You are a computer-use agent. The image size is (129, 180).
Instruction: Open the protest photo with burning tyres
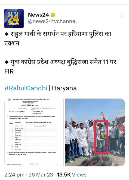[95, 132]
